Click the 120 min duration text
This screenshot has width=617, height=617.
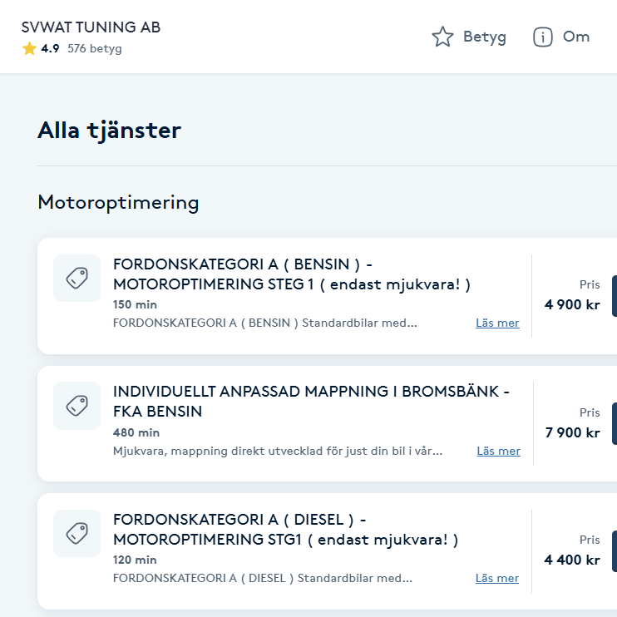click(x=135, y=560)
